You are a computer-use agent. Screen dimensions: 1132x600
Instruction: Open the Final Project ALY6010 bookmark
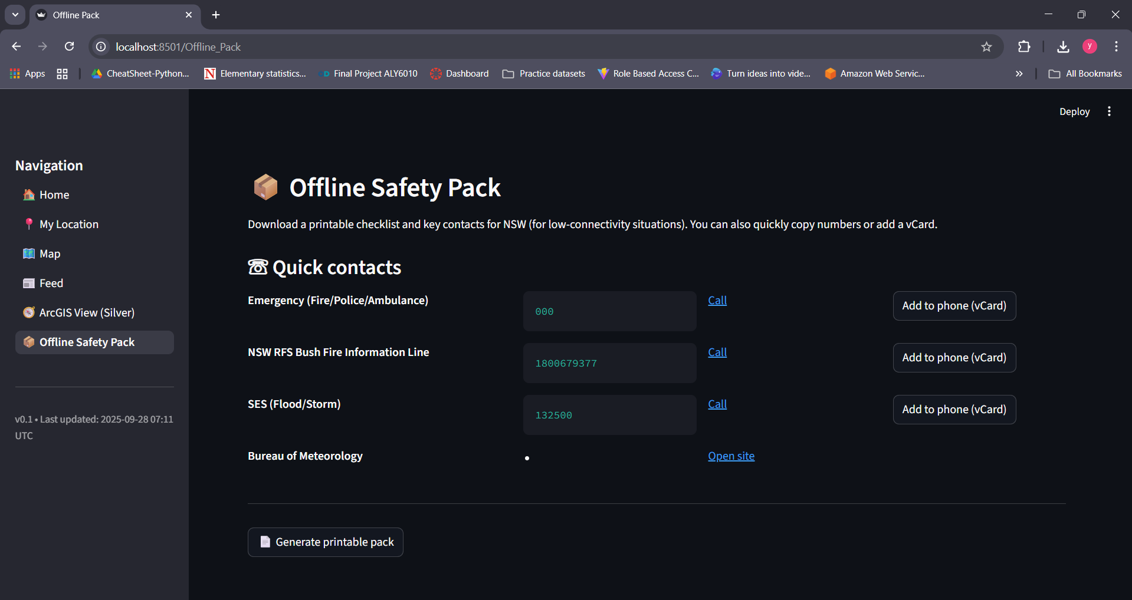point(368,74)
